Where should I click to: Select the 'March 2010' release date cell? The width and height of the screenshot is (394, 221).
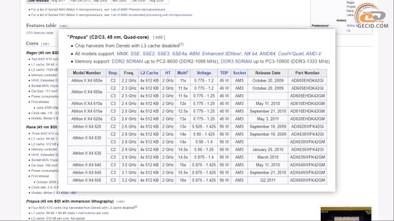(268, 157)
